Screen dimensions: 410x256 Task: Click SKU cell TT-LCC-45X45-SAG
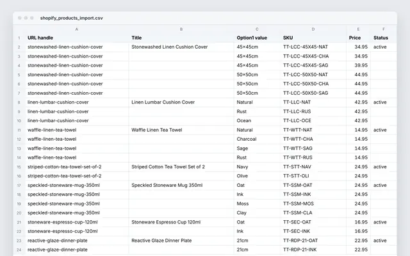click(x=313, y=65)
